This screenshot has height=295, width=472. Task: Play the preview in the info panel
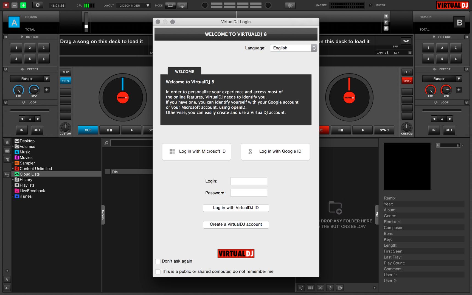click(438, 145)
